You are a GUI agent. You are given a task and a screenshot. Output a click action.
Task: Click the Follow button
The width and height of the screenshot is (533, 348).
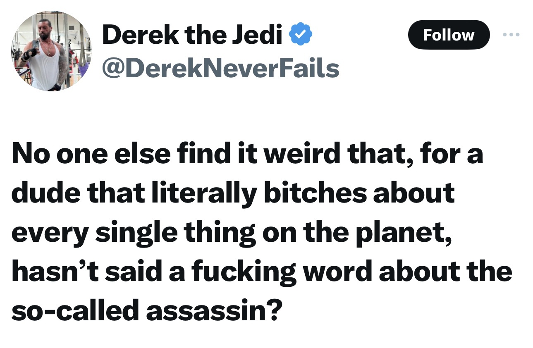[449, 35]
